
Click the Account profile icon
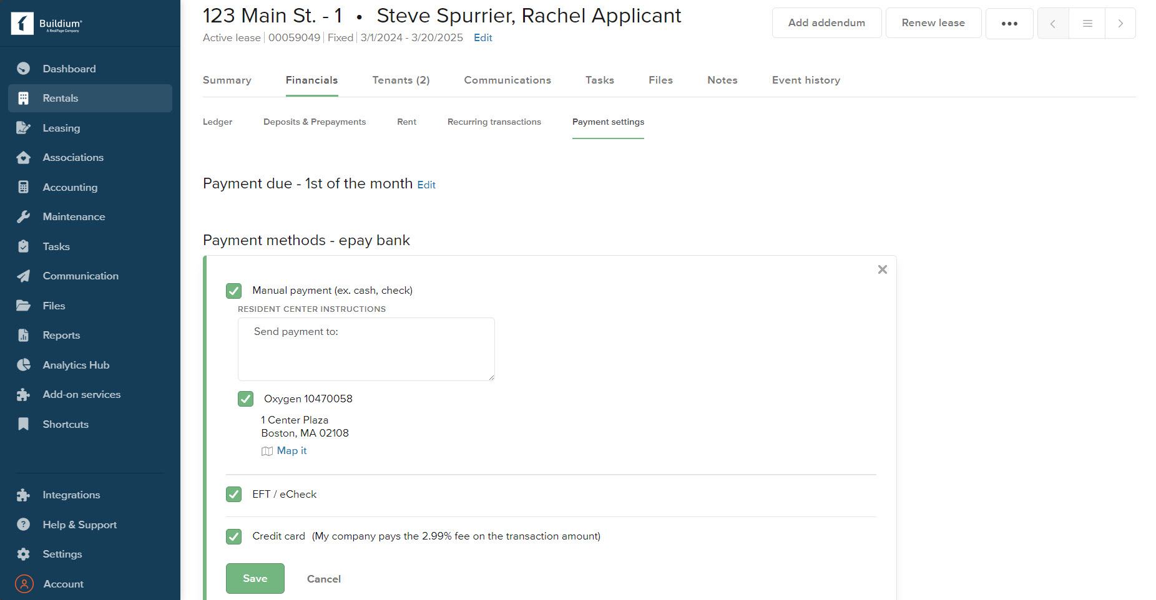click(x=24, y=584)
